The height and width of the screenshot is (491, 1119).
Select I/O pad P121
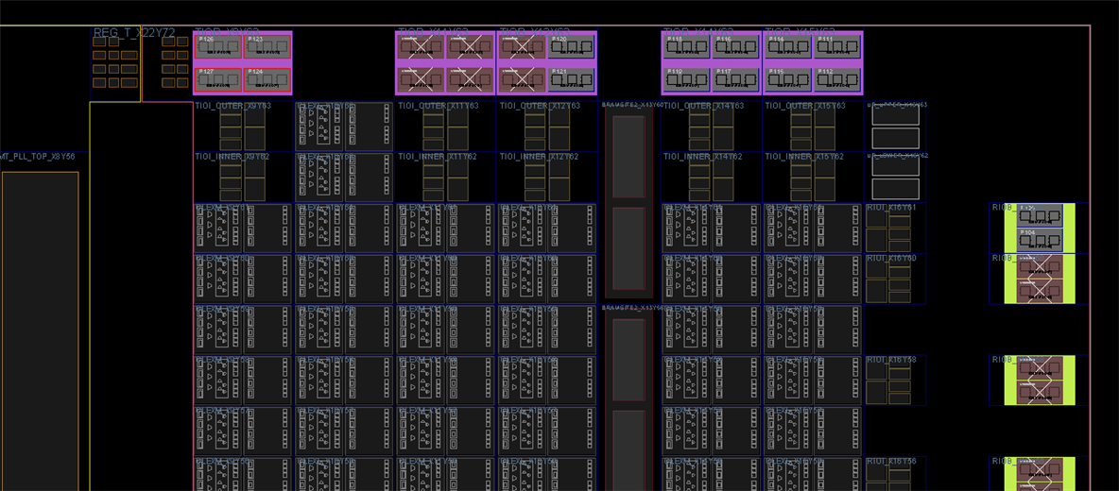[x=571, y=80]
